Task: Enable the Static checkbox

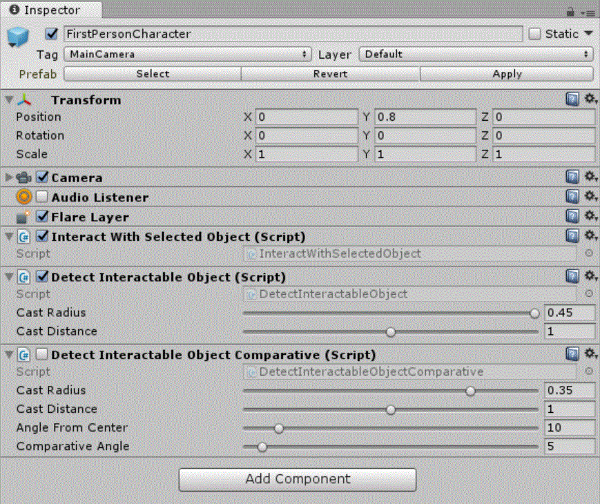Action: click(534, 34)
